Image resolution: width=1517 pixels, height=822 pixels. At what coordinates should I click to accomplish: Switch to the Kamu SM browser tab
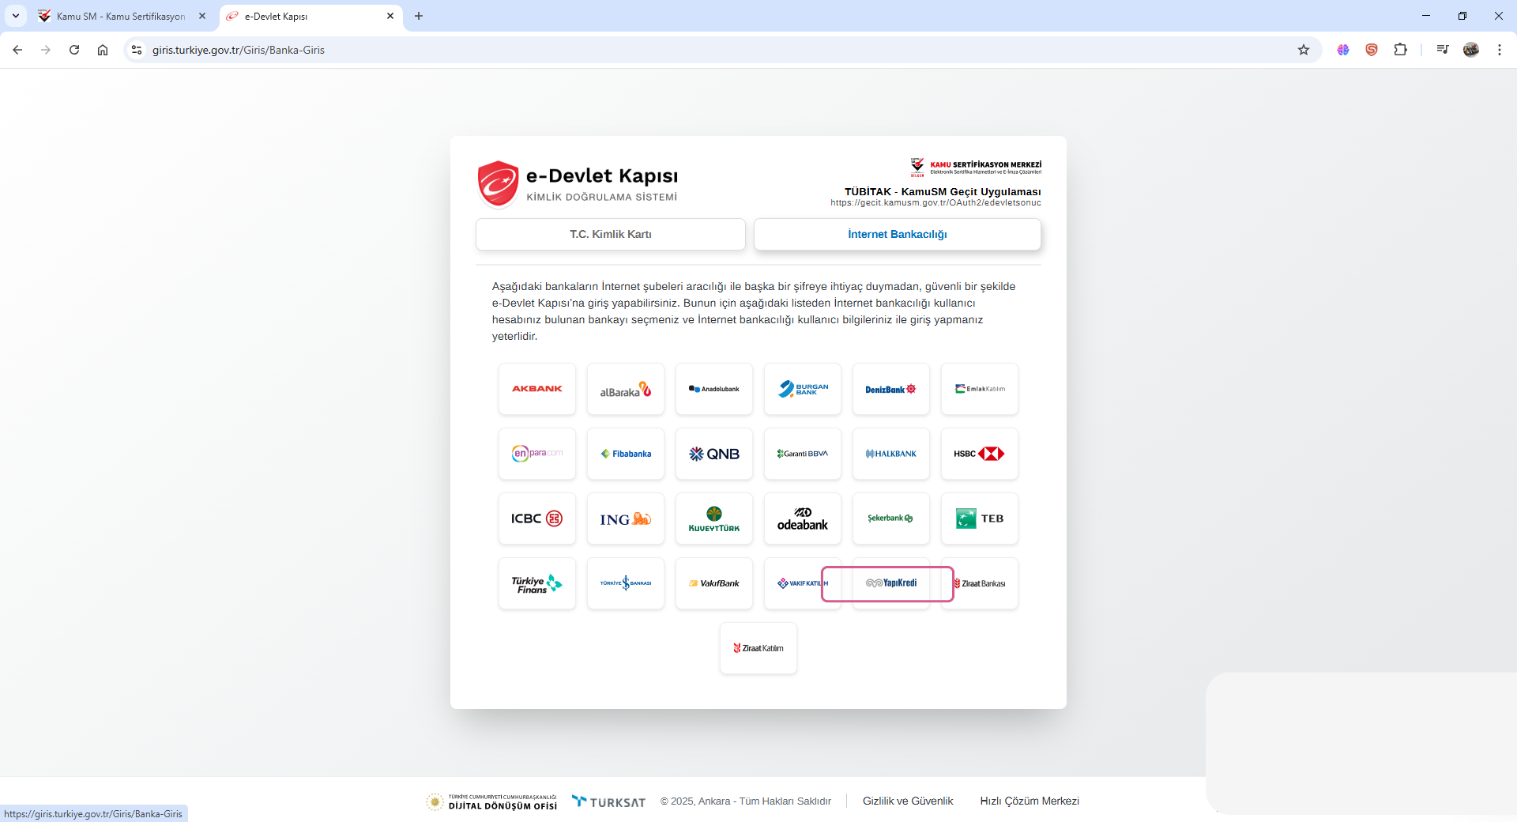point(120,16)
